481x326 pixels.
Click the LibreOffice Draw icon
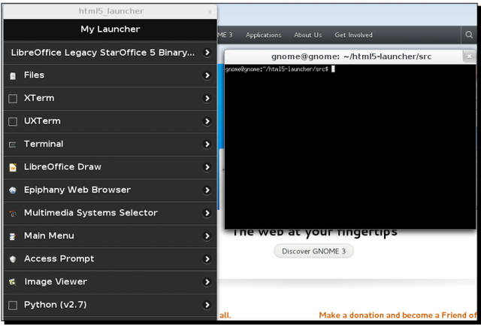(x=13, y=167)
